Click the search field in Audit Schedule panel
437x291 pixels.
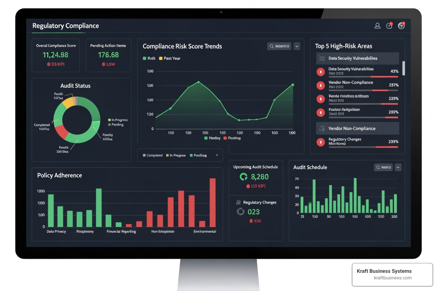(x=383, y=168)
